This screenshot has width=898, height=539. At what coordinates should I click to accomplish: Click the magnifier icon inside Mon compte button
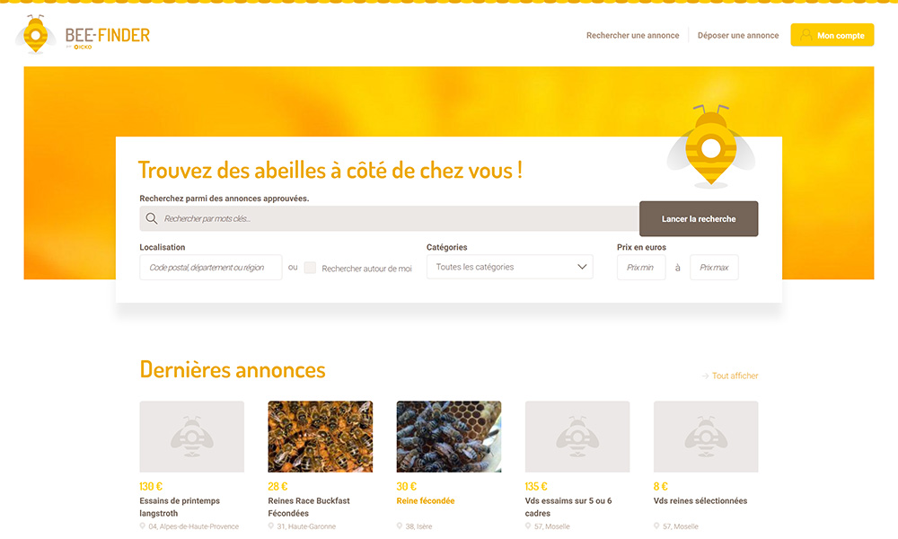tap(806, 34)
